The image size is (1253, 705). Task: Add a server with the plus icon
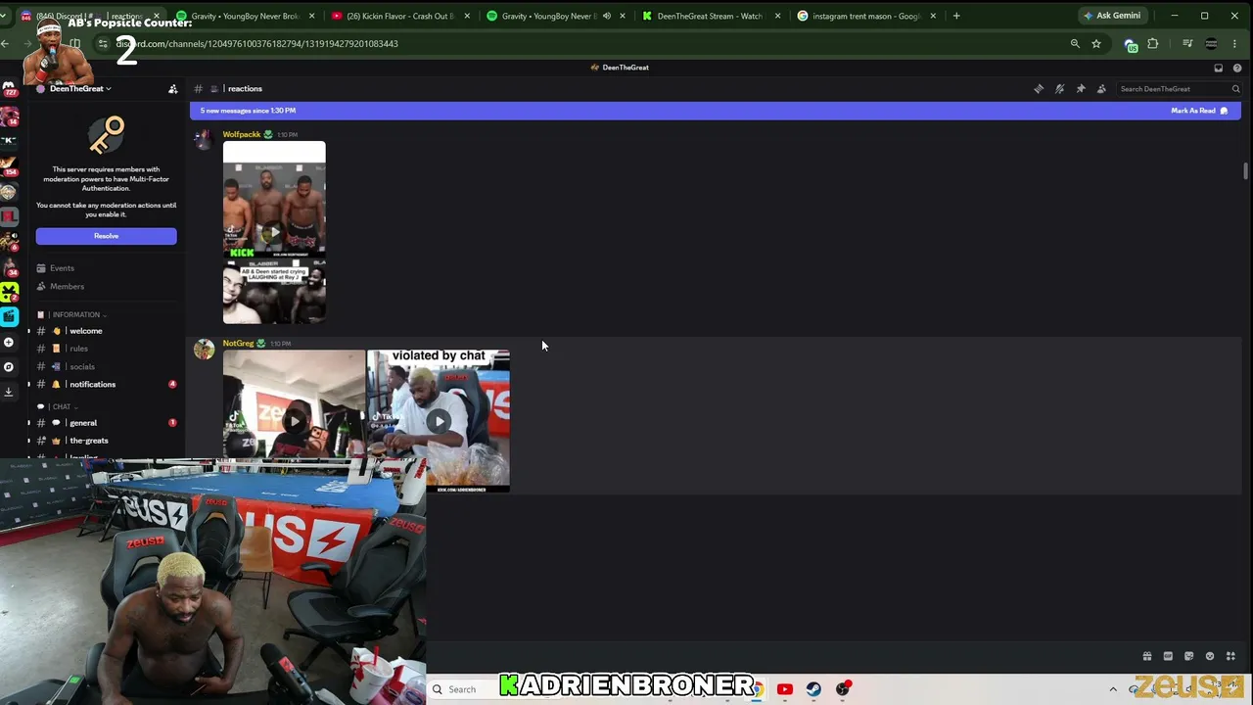tap(9, 342)
